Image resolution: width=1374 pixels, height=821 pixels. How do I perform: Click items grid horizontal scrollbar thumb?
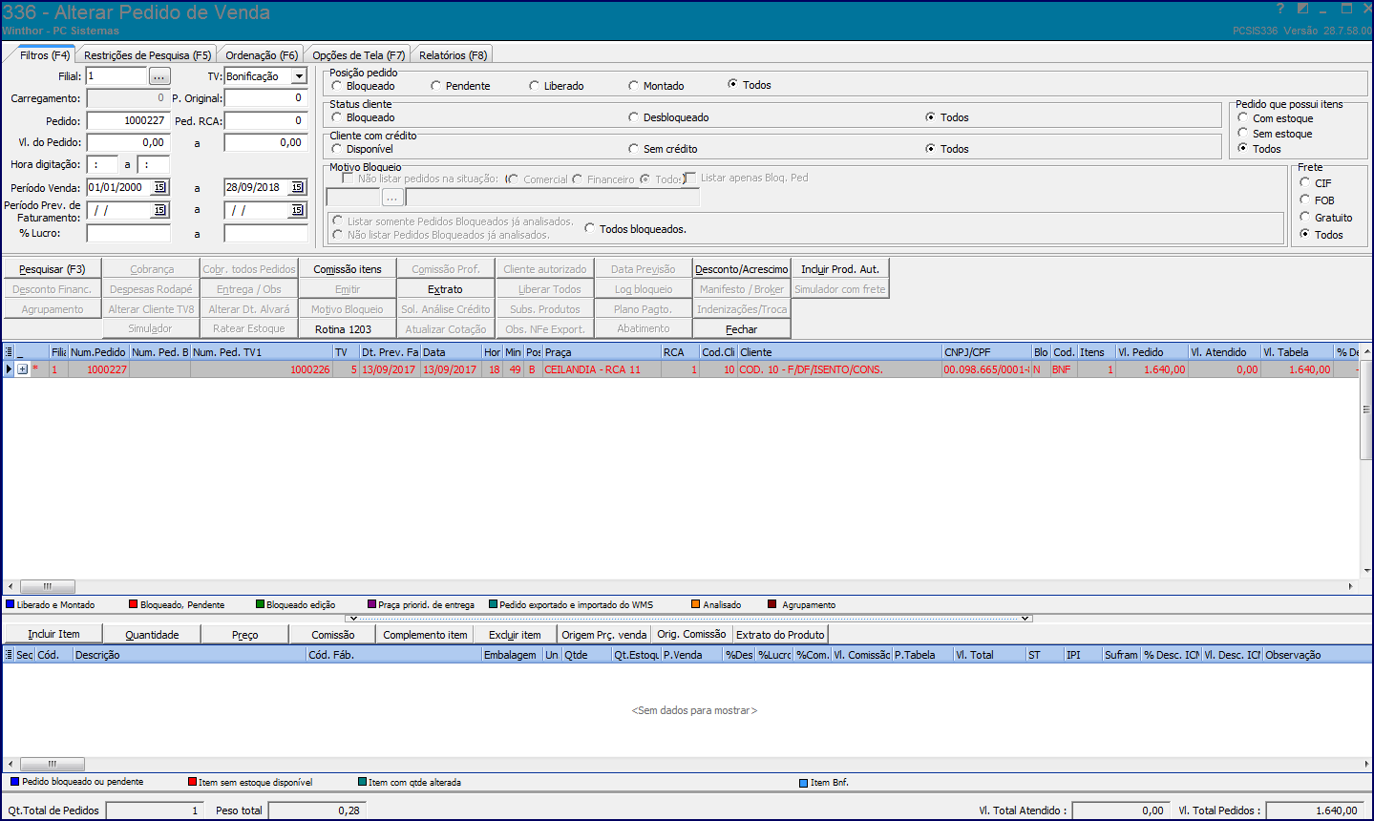pos(53,764)
